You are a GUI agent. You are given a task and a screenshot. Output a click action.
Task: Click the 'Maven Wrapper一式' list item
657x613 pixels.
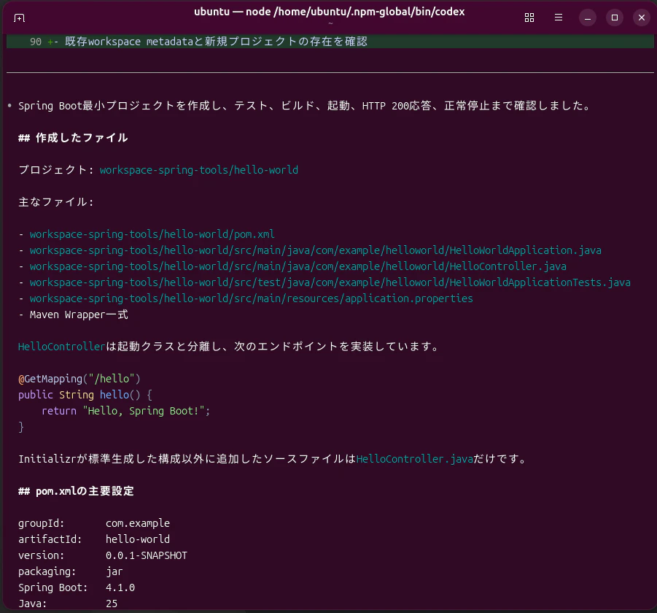point(79,315)
